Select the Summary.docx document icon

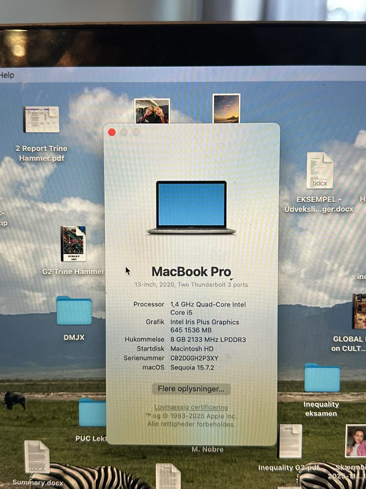(x=37, y=457)
